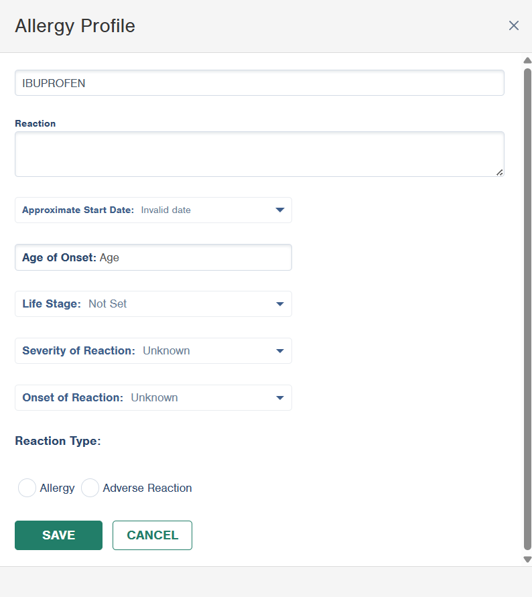532x597 pixels.
Task: Select the Allergy radio button
Action: (27, 488)
